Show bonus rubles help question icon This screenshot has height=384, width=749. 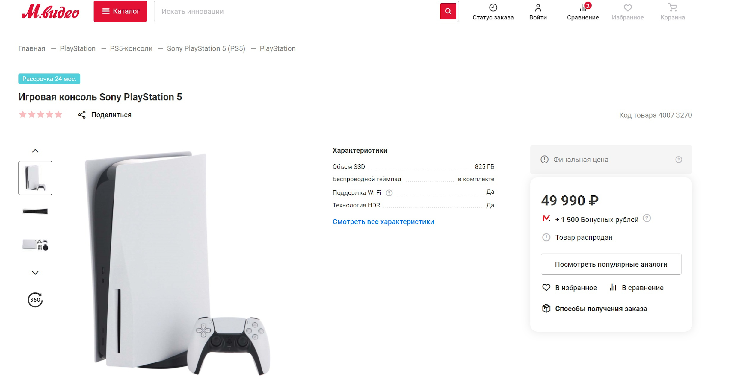647,218
